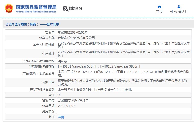Click the label 产品存储及有效期

click(42, 90)
